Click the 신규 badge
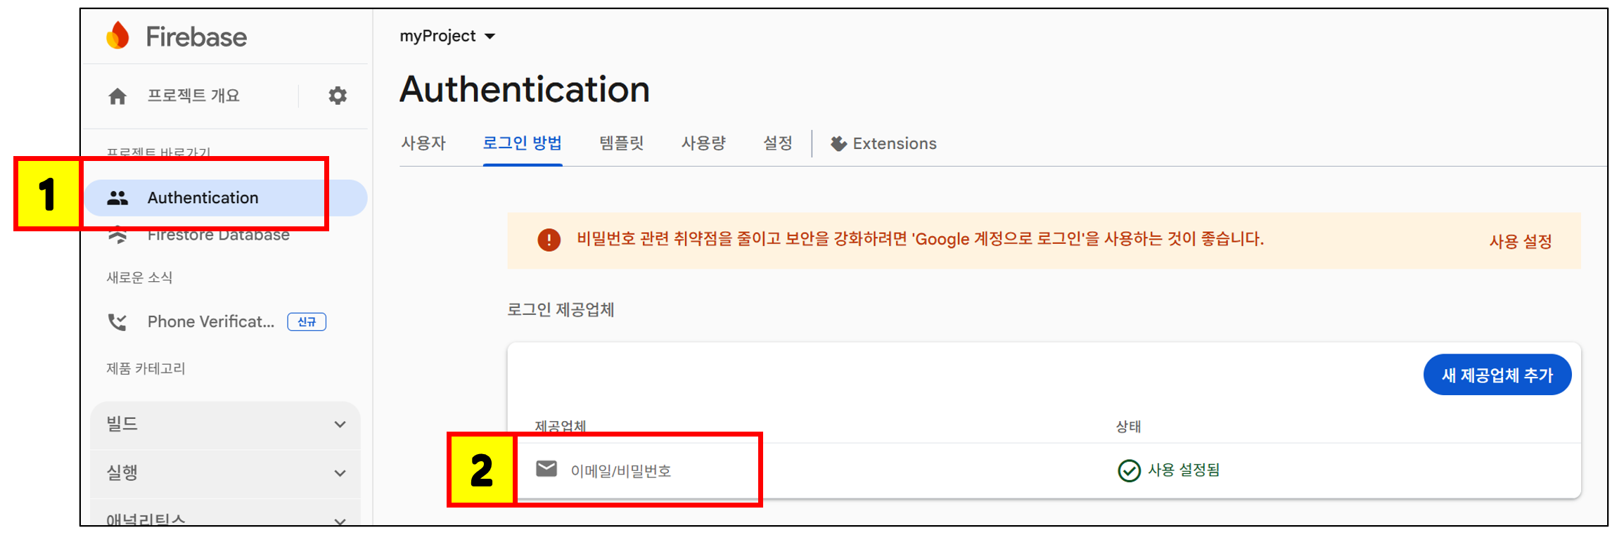 click(307, 322)
